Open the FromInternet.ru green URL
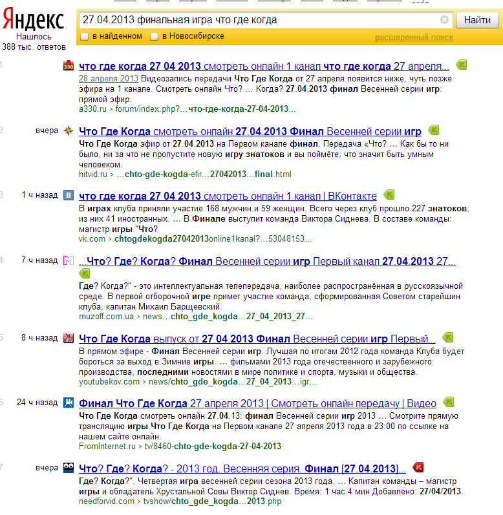Image resolution: width=503 pixels, height=515 pixels. [180, 447]
